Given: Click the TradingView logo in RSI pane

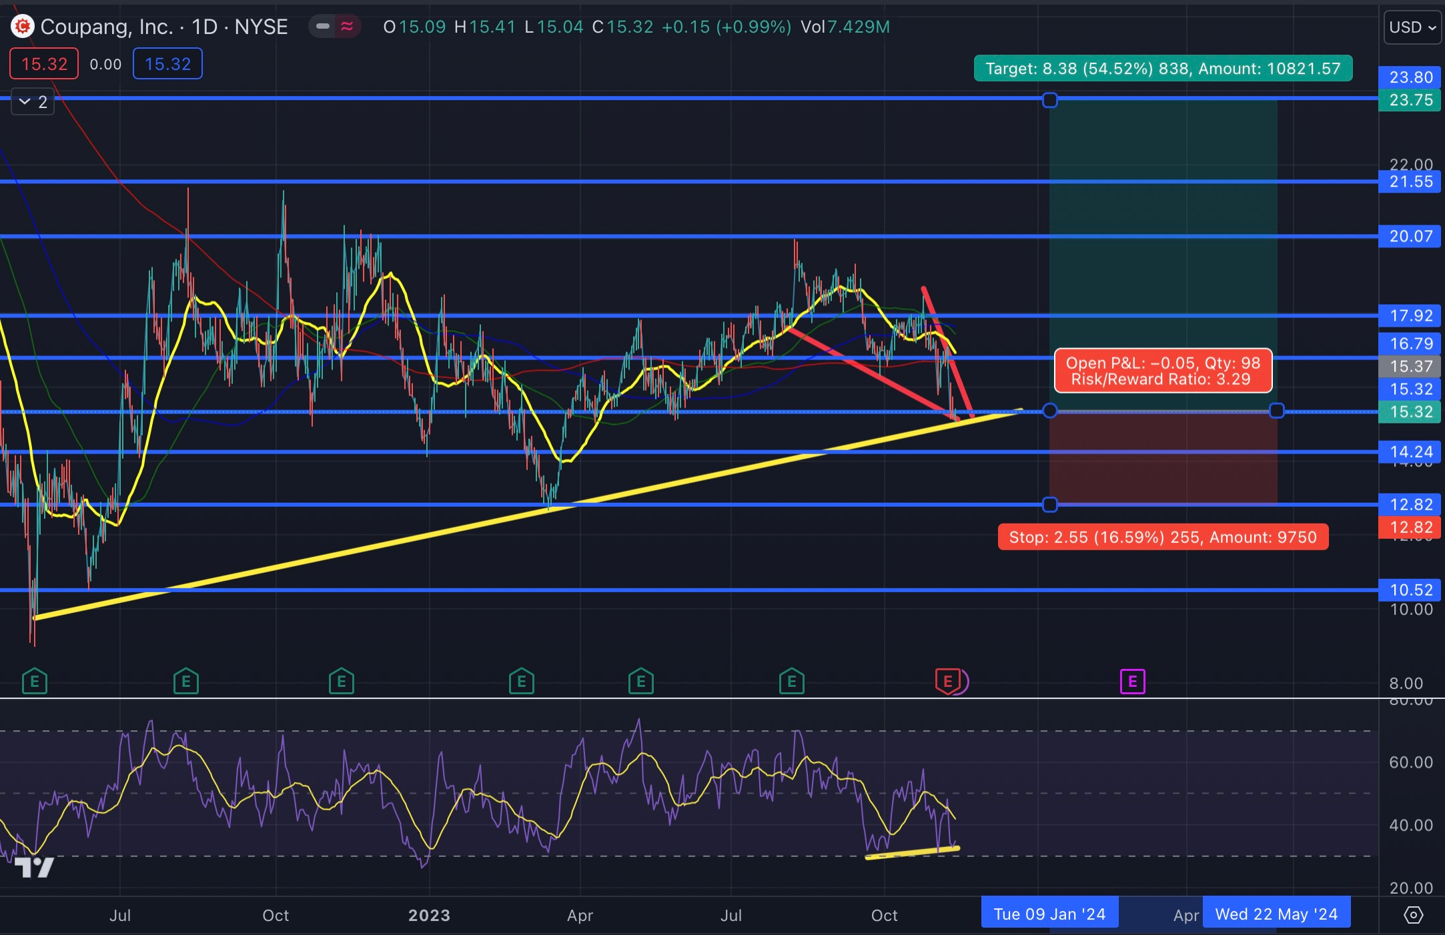Looking at the screenshot, I should (34, 867).
